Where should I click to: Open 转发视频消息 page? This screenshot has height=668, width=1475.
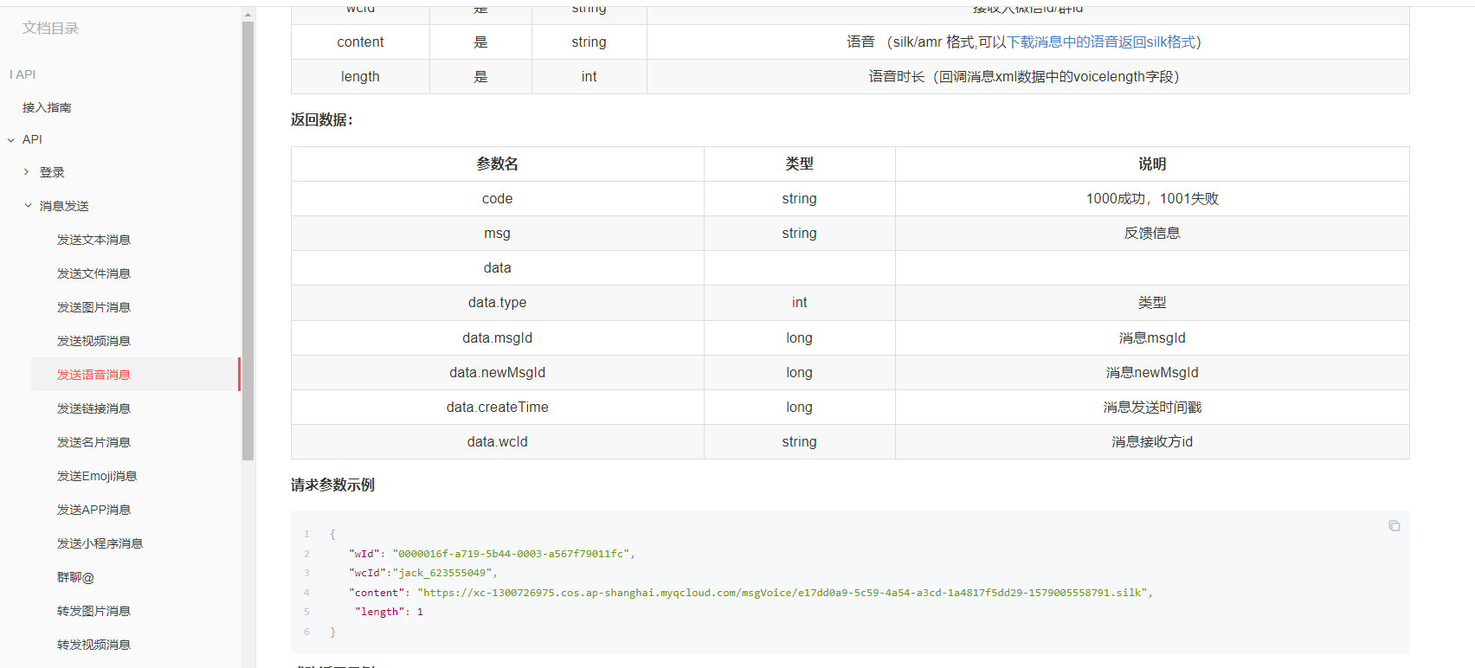pos(93,645)
